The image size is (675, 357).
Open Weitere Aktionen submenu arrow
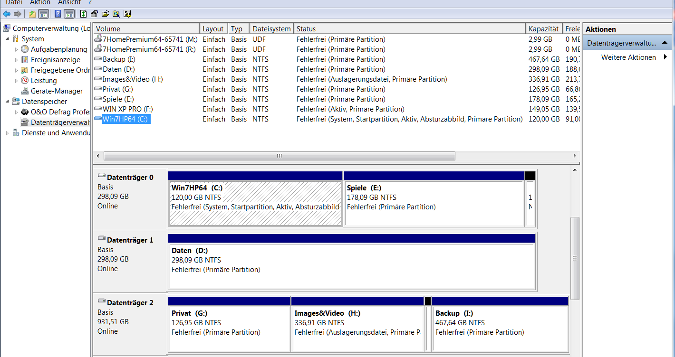(x=666, y=57)
